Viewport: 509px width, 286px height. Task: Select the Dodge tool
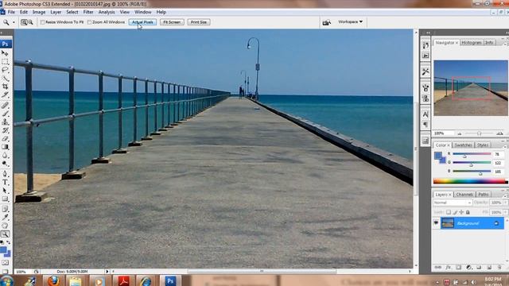pos(5,164)
